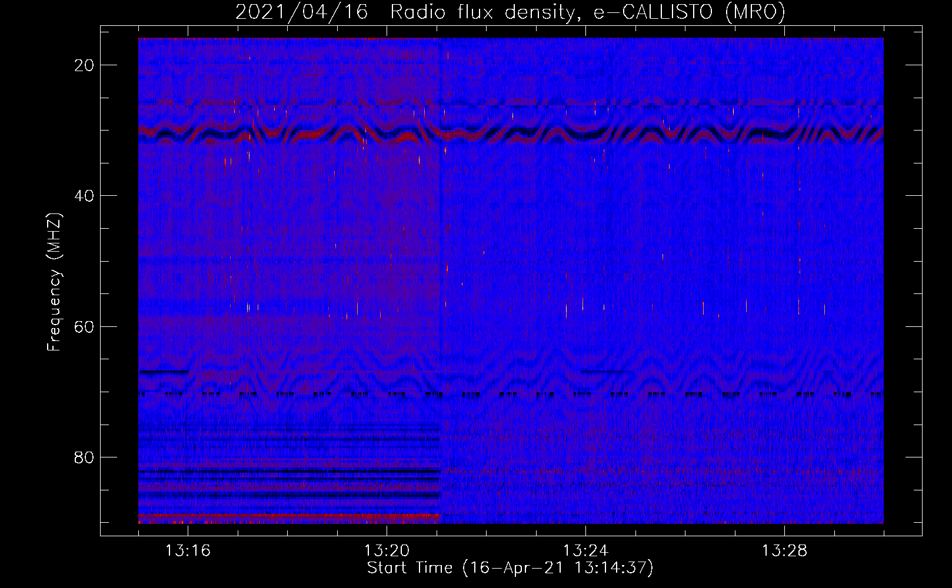Click the 'Start Time (16-Apr-21 13:14:37)' label
This screenshot has width=952, height=588.
510,568
